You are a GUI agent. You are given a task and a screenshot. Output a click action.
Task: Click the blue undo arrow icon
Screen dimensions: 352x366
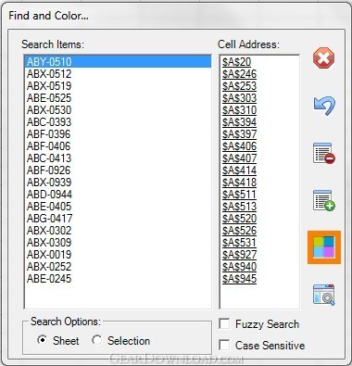324,106
